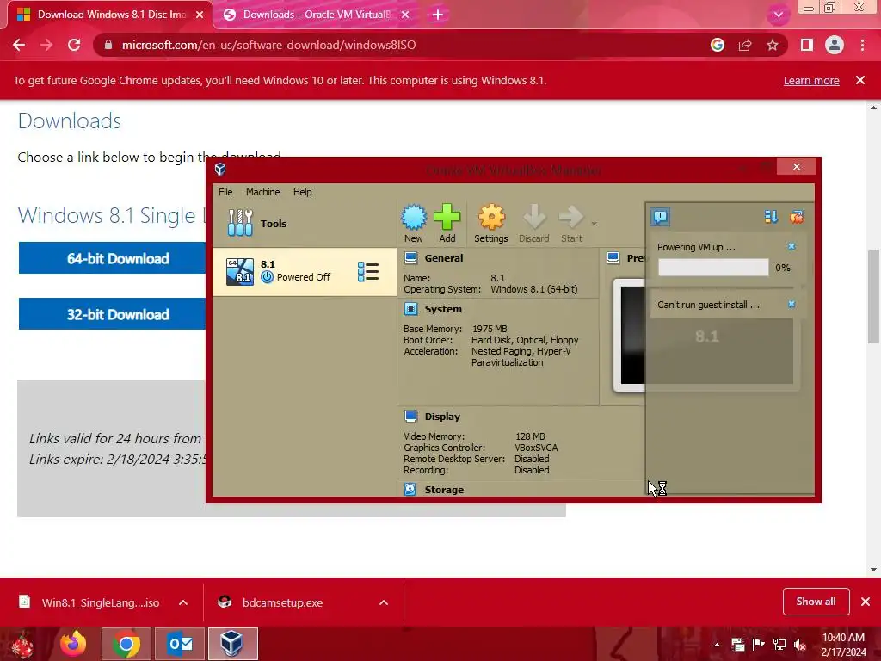Click the Display section header
This screenshot has width=881, height=661.
(x=441, y=417)
